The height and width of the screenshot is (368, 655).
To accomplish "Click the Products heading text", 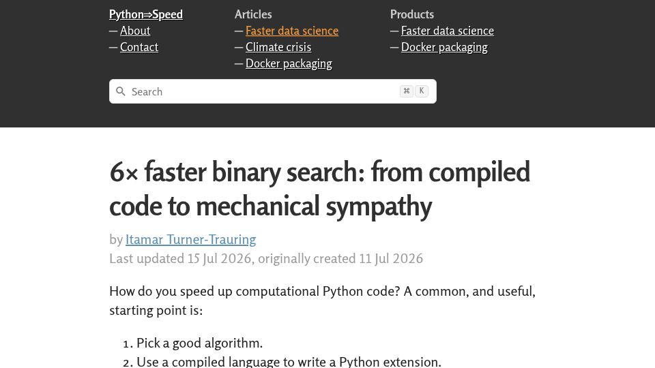I will pyautogui.click(x=412, y=14).
